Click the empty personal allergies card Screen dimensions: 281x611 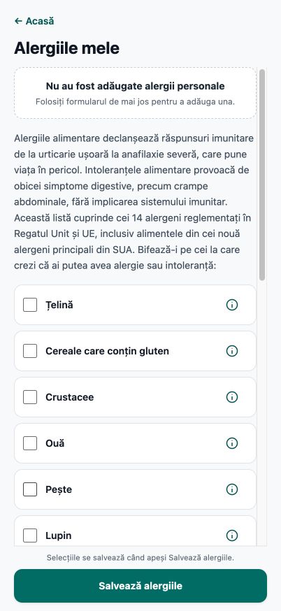coord(135,93)
